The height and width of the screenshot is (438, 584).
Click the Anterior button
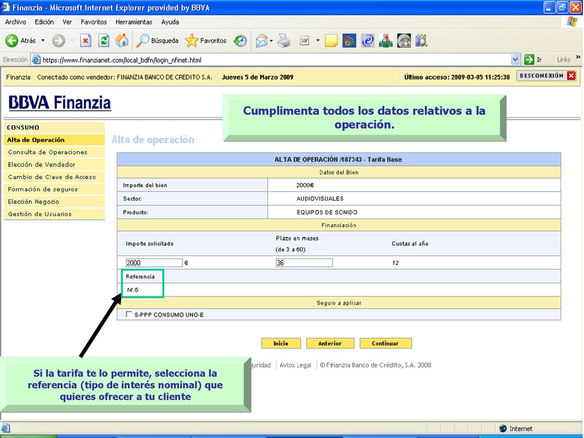(330, 343)
